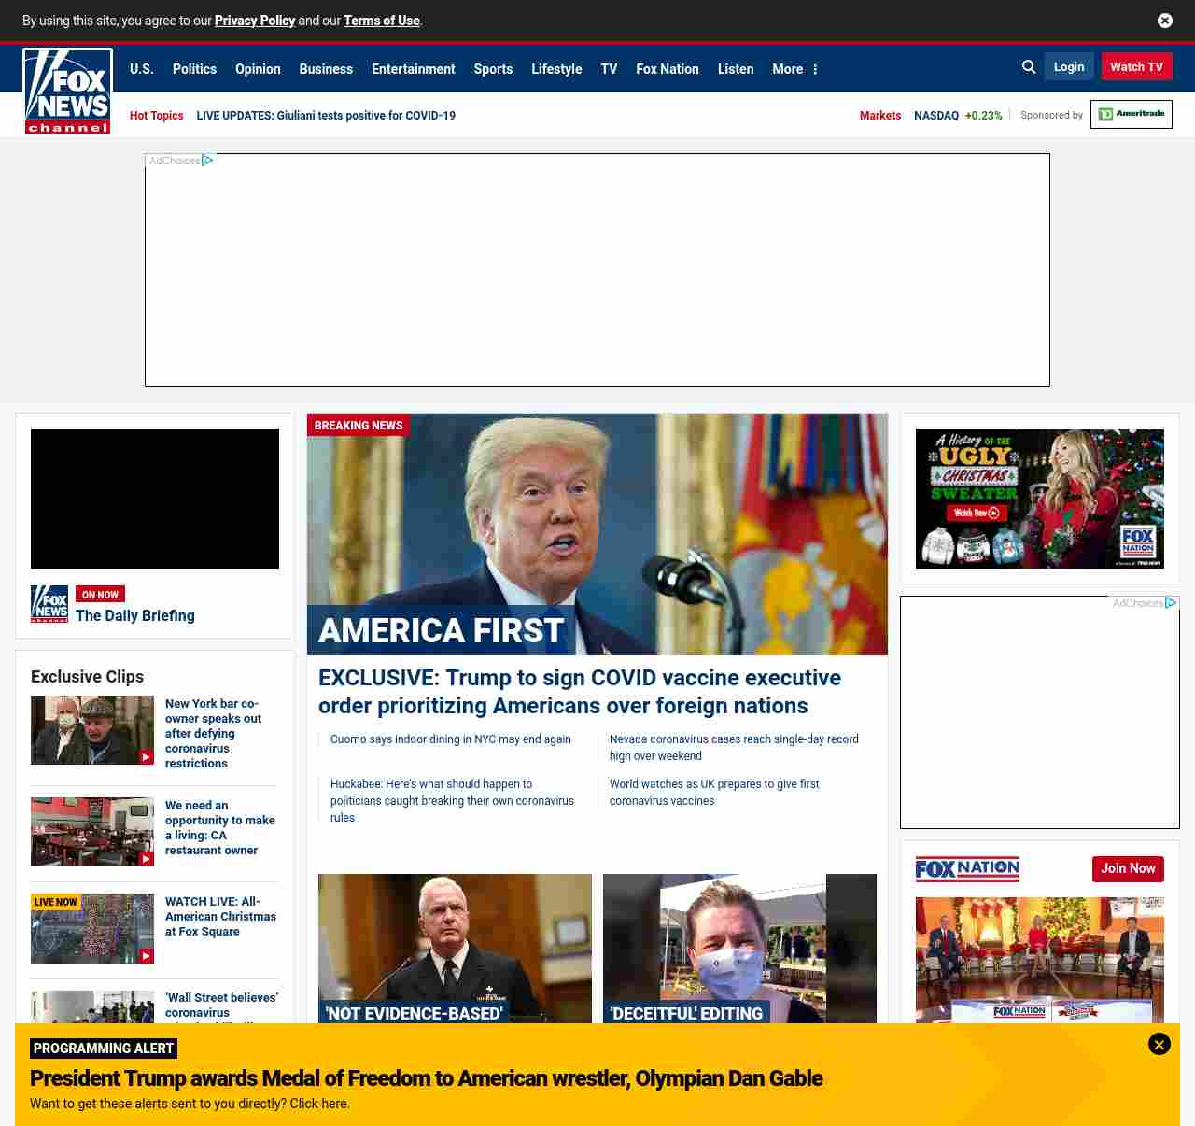This screenshot has height=1126, width=1195.
Task: Expand the More menu
Action: 794,69
